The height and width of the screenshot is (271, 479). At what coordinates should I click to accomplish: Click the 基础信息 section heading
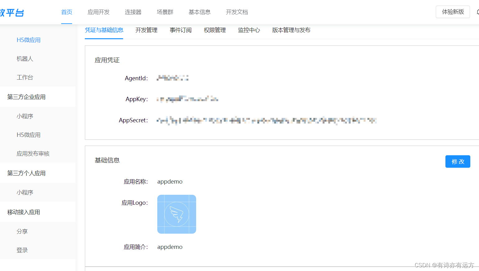pyautogui.click(x=107, y=160)
